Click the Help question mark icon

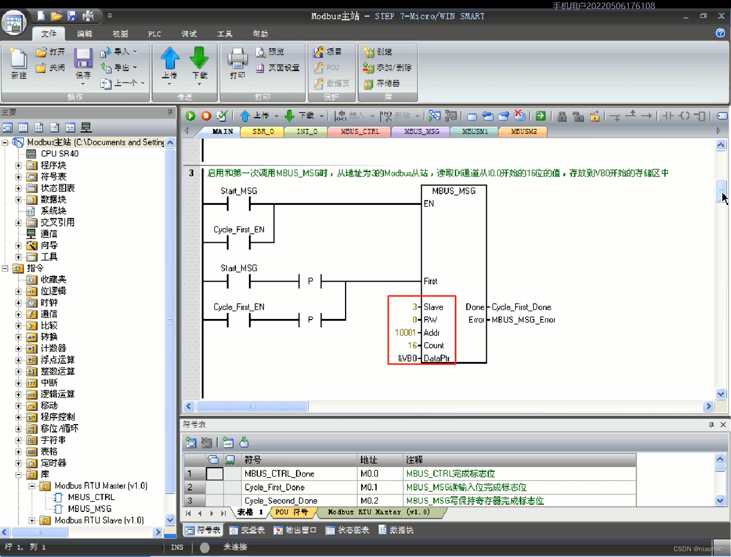pos(720,33)
